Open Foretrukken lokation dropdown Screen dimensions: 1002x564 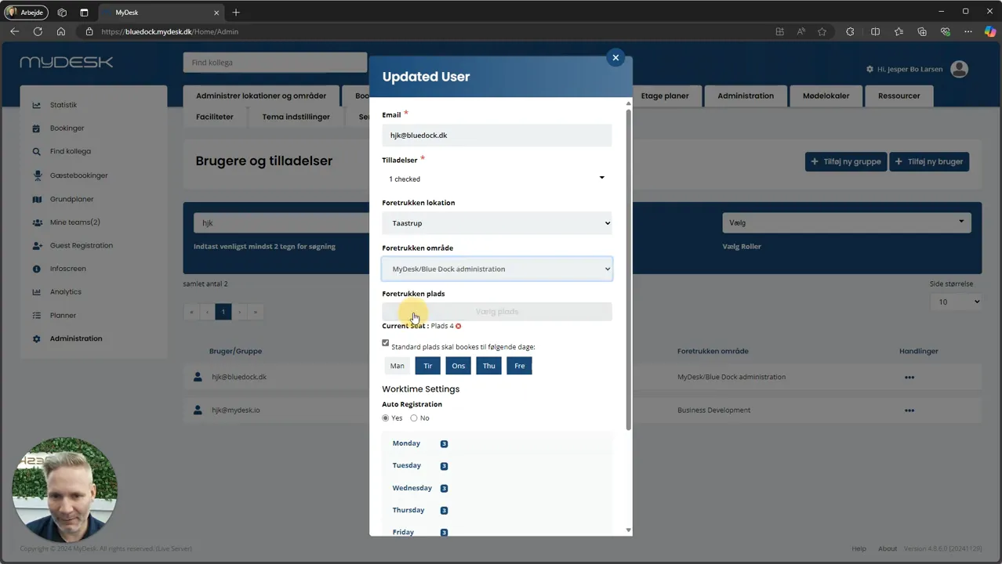(496, 223)
